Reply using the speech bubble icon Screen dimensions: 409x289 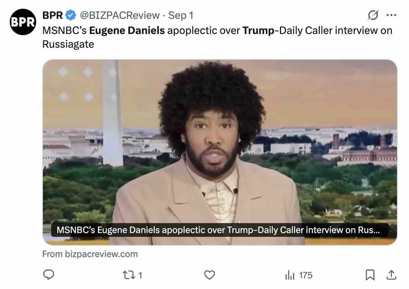(48, 275)
